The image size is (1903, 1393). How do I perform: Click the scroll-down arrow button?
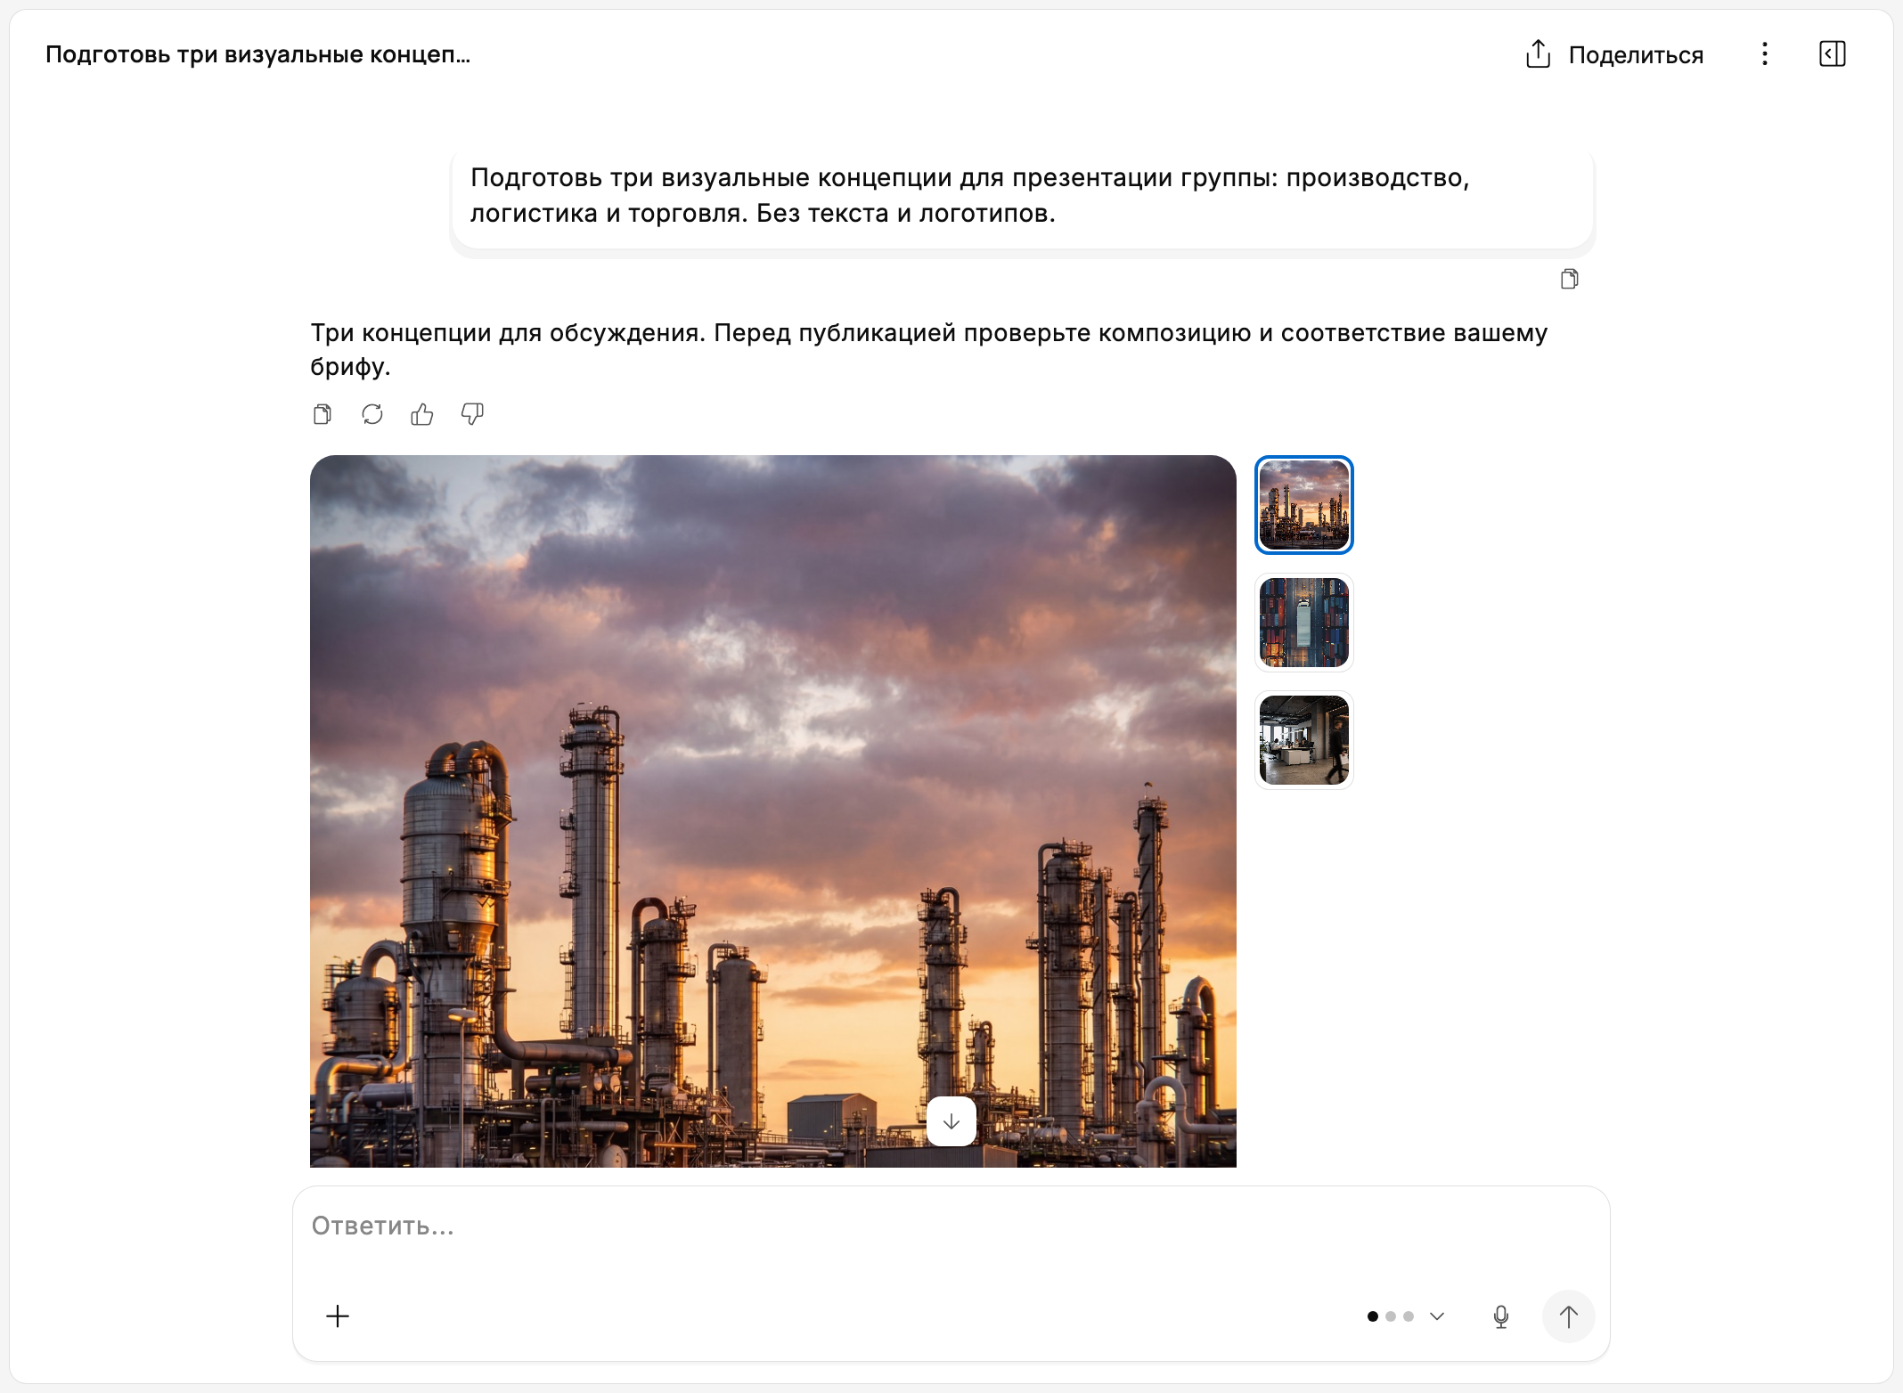pyautogui.click(x=951, y=1121)
